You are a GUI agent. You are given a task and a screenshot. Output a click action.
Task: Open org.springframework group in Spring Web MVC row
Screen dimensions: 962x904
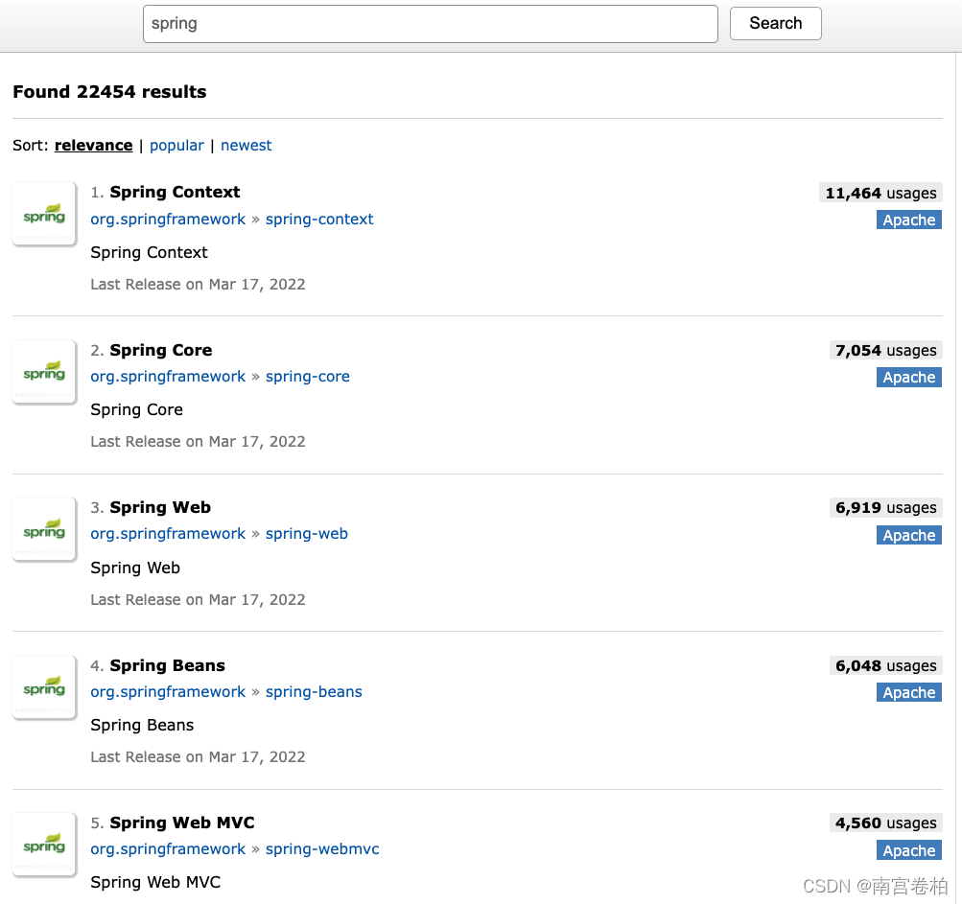168,849
